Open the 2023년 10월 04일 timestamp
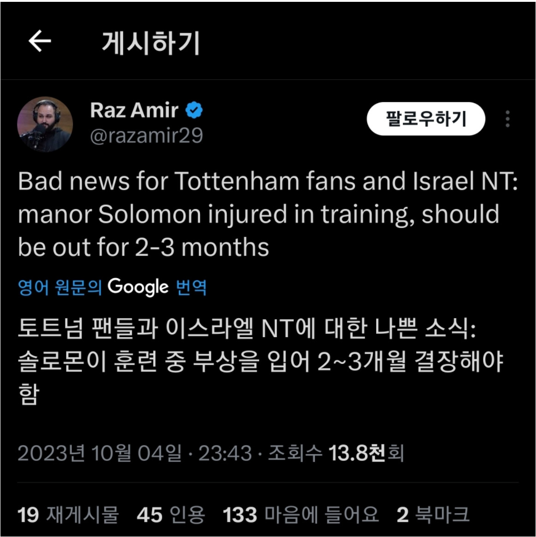The image size is (536, 537). click(x=100, y=453)
